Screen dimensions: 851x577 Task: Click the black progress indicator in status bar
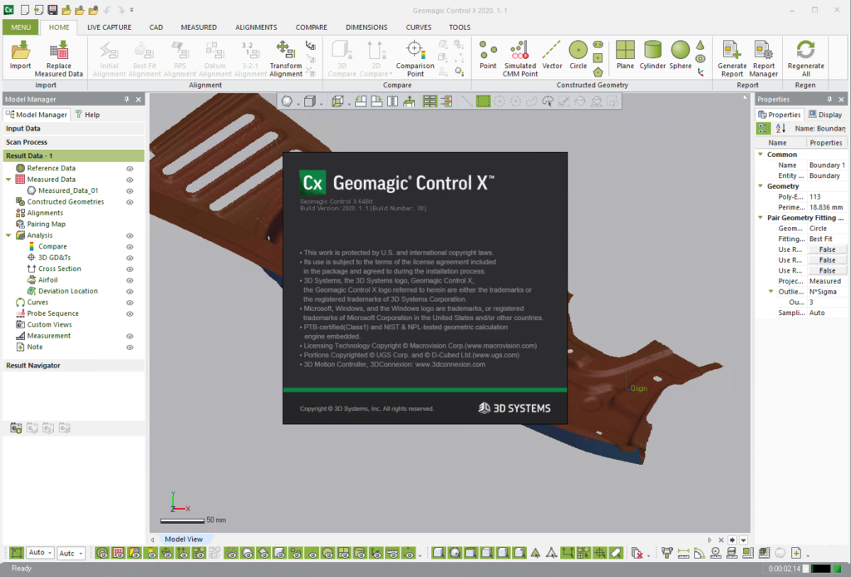pos(820,569)
